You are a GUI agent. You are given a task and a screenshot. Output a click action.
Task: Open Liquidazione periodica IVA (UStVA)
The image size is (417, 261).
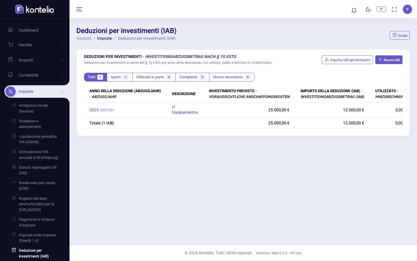(x=38, y=139)
